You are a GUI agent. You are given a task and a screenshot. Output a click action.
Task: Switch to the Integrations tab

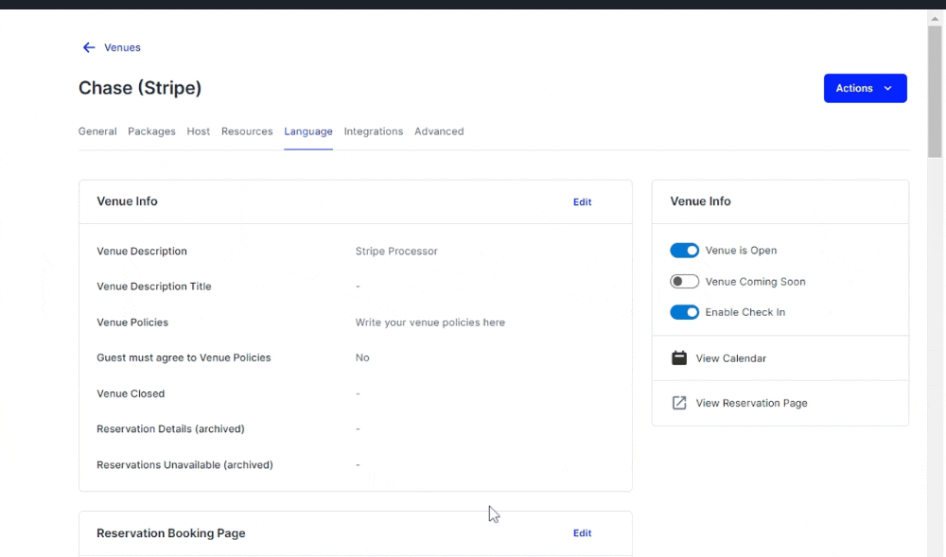pos(373,131)
